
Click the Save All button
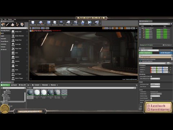(x=22, y=85)
